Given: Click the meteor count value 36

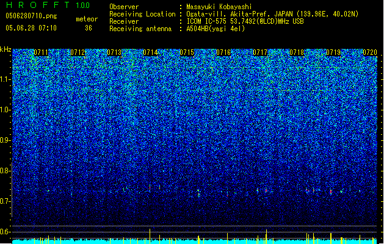Looking at the screenshot, I should pyautogui.click(x=89, y=28).
